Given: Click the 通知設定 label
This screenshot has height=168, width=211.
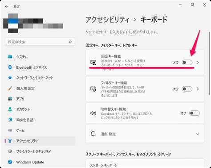Looking at the screenshot, I should pyautogui.click(x=109, y=134).
